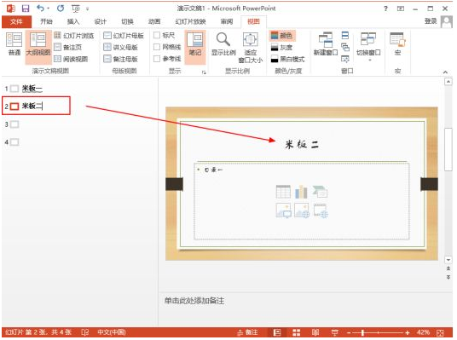Go to next slide double-arrow button
The image size is (457, 340).
tap(448, 277)
